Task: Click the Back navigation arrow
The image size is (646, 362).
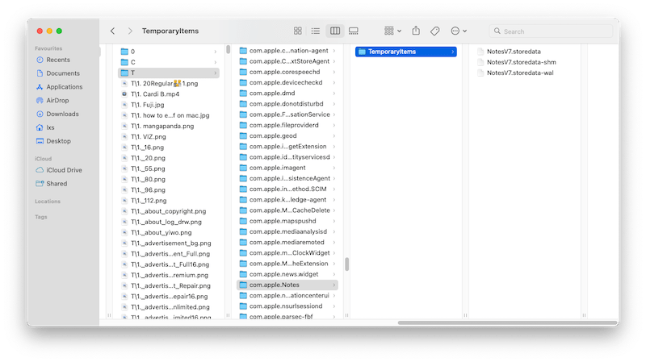Action: coord(112,31)
